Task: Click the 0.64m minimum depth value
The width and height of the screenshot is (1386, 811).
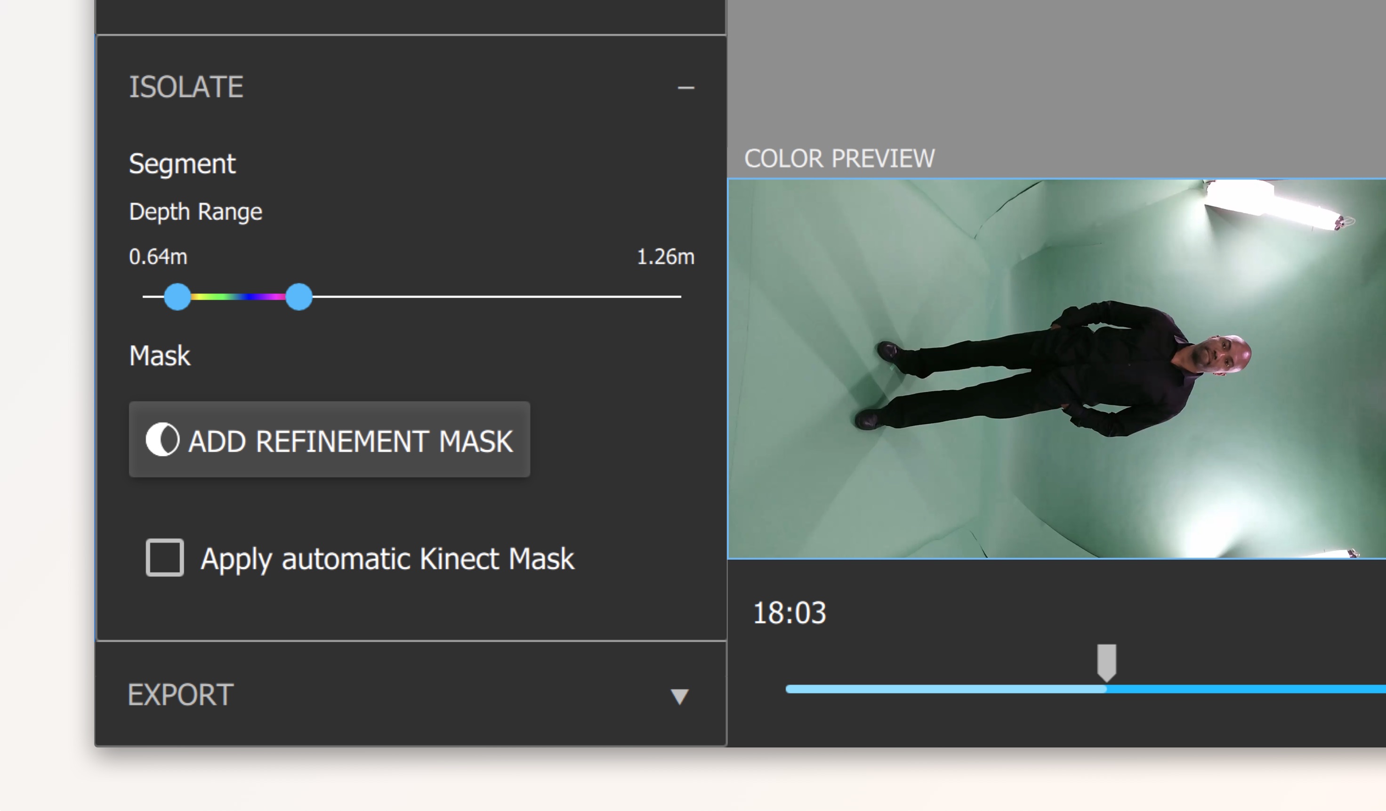Action: click(158, 257)
